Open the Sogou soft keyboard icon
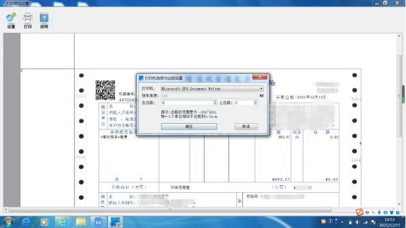Image resolution: width=406 pixels, height=228 pixels. [385, 213]
